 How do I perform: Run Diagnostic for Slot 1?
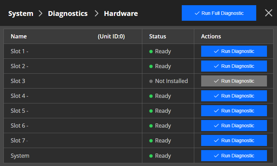[x=234, y=51]
